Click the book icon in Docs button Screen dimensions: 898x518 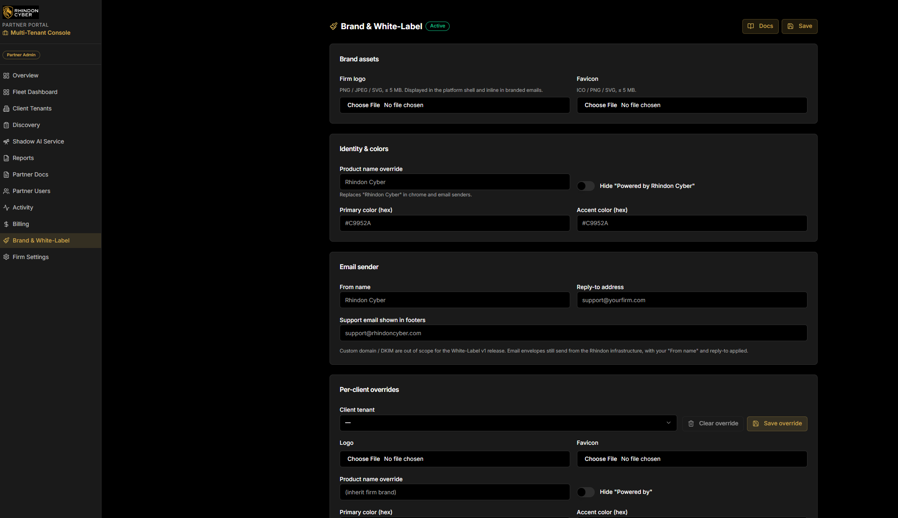751,26
